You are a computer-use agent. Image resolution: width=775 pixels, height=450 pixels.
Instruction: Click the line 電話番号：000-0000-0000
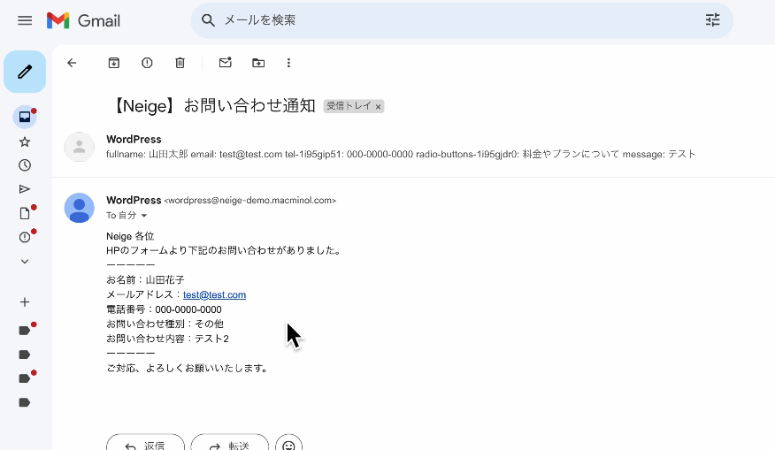point(164,309)
